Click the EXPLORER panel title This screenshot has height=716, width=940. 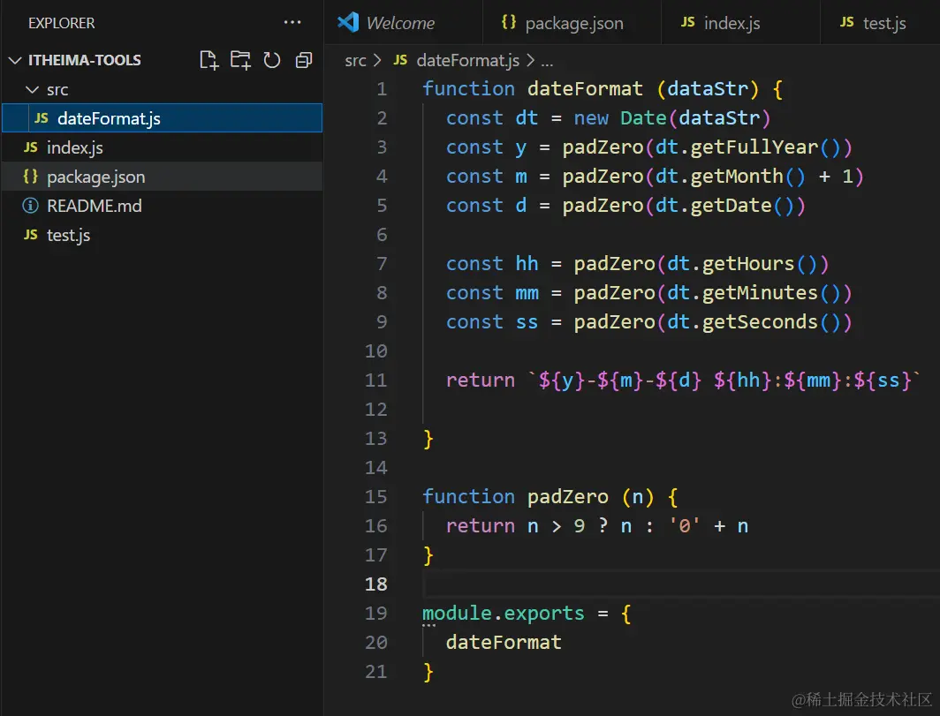click(x=62, y=23)
